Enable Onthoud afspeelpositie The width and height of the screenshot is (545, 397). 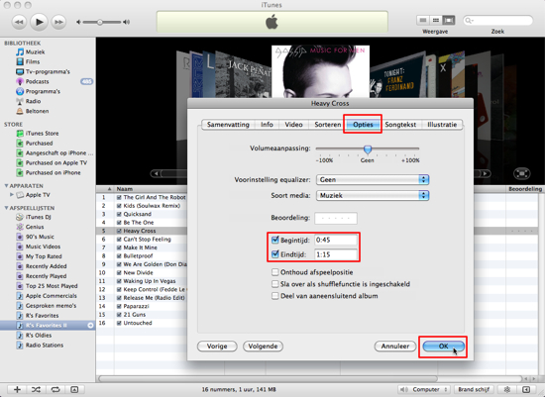(274, 272)
